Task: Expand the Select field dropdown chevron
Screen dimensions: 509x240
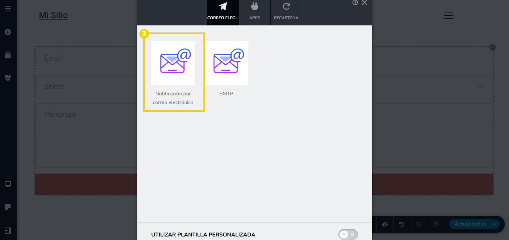Action: tap(480, 86)
